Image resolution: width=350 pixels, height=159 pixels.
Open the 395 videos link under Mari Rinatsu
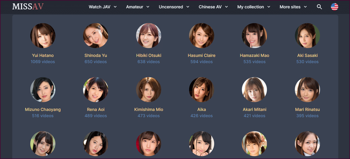(x=307, y=116)
